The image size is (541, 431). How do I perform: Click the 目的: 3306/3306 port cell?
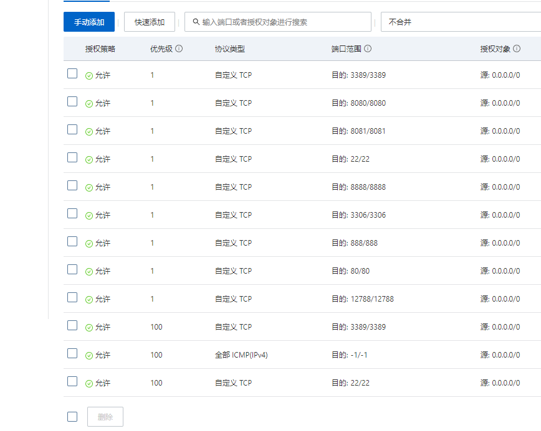(x=358, y=215)
